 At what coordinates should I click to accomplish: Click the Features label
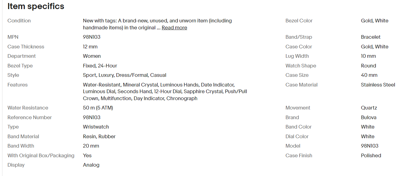(18, 85)
